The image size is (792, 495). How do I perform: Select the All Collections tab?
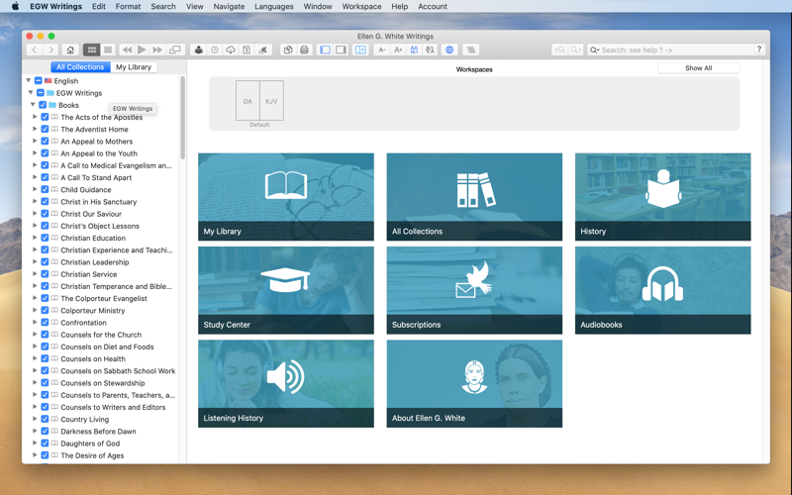[x=80, y=66]
